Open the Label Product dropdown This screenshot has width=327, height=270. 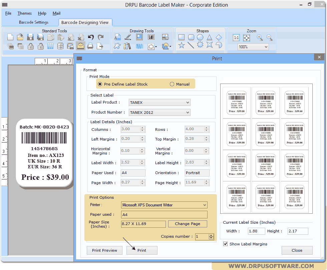(159, 102)
